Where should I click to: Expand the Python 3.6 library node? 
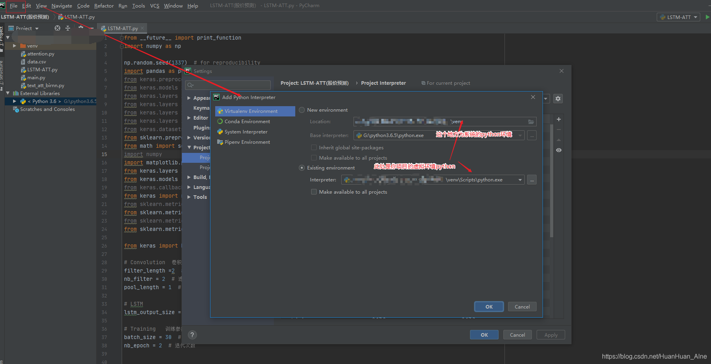point(15,101)
